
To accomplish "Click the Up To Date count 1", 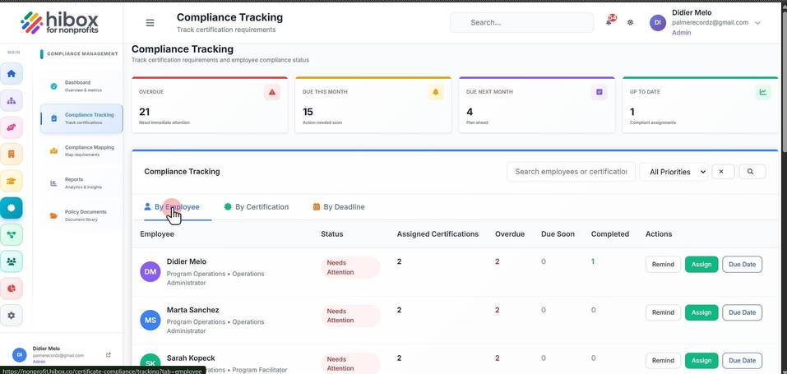I will (632, 112).
